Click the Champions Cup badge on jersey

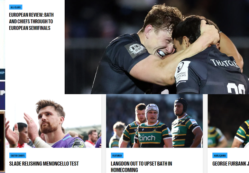pyautogui.click(x=182, y=72)
